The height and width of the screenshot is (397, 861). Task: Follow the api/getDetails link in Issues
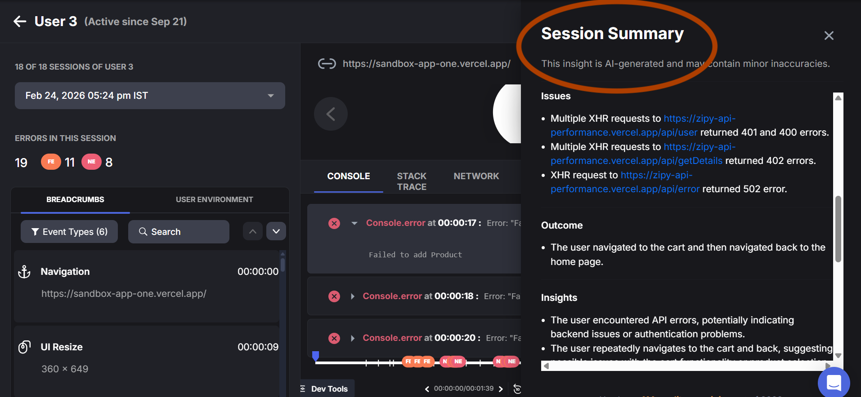pyautogui.click(x=636, y=161)
